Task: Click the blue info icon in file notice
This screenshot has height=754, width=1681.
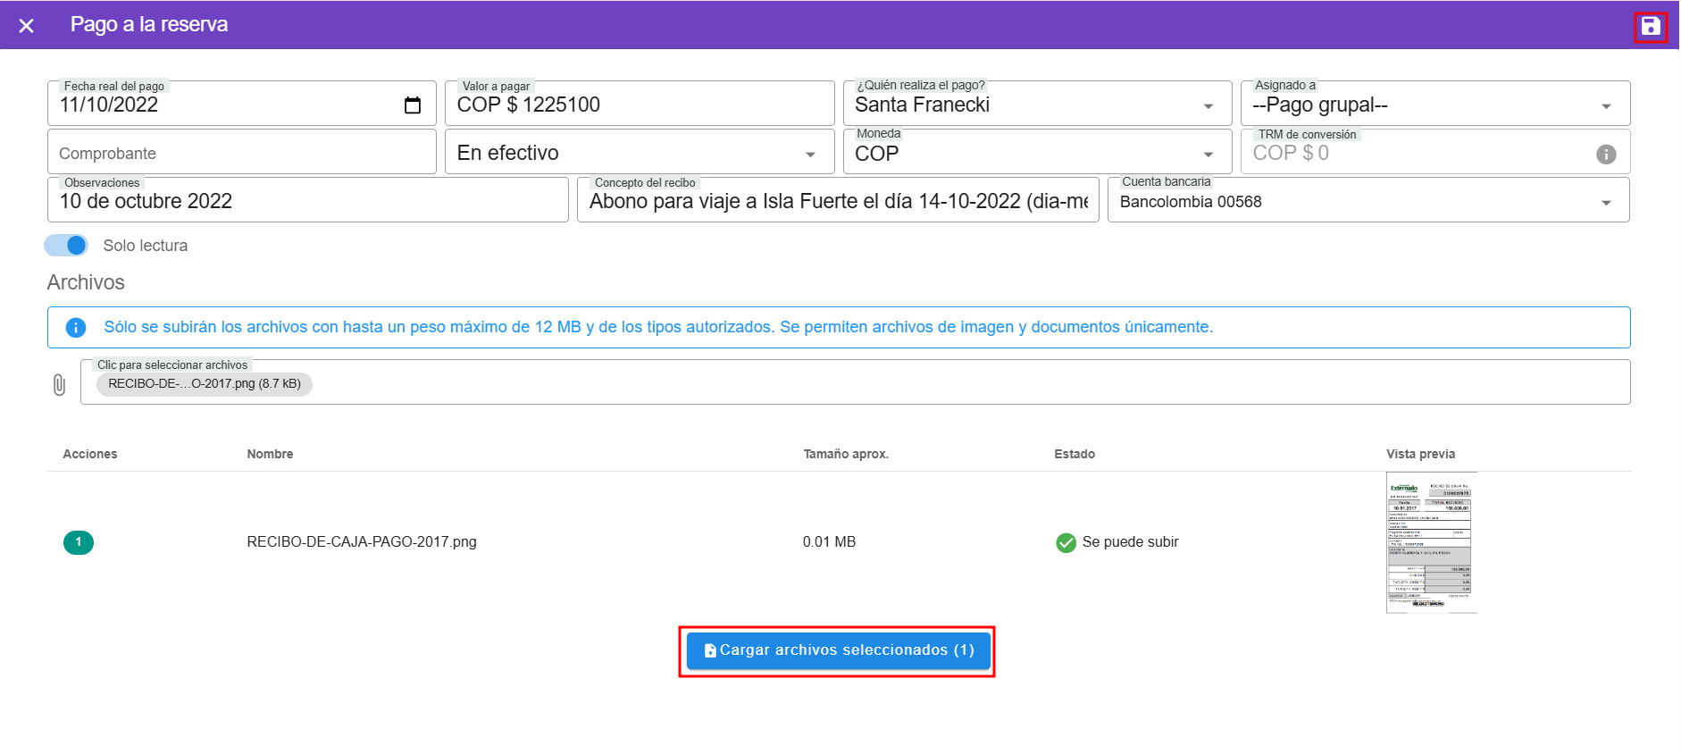Action: click(x=76, y=328)
